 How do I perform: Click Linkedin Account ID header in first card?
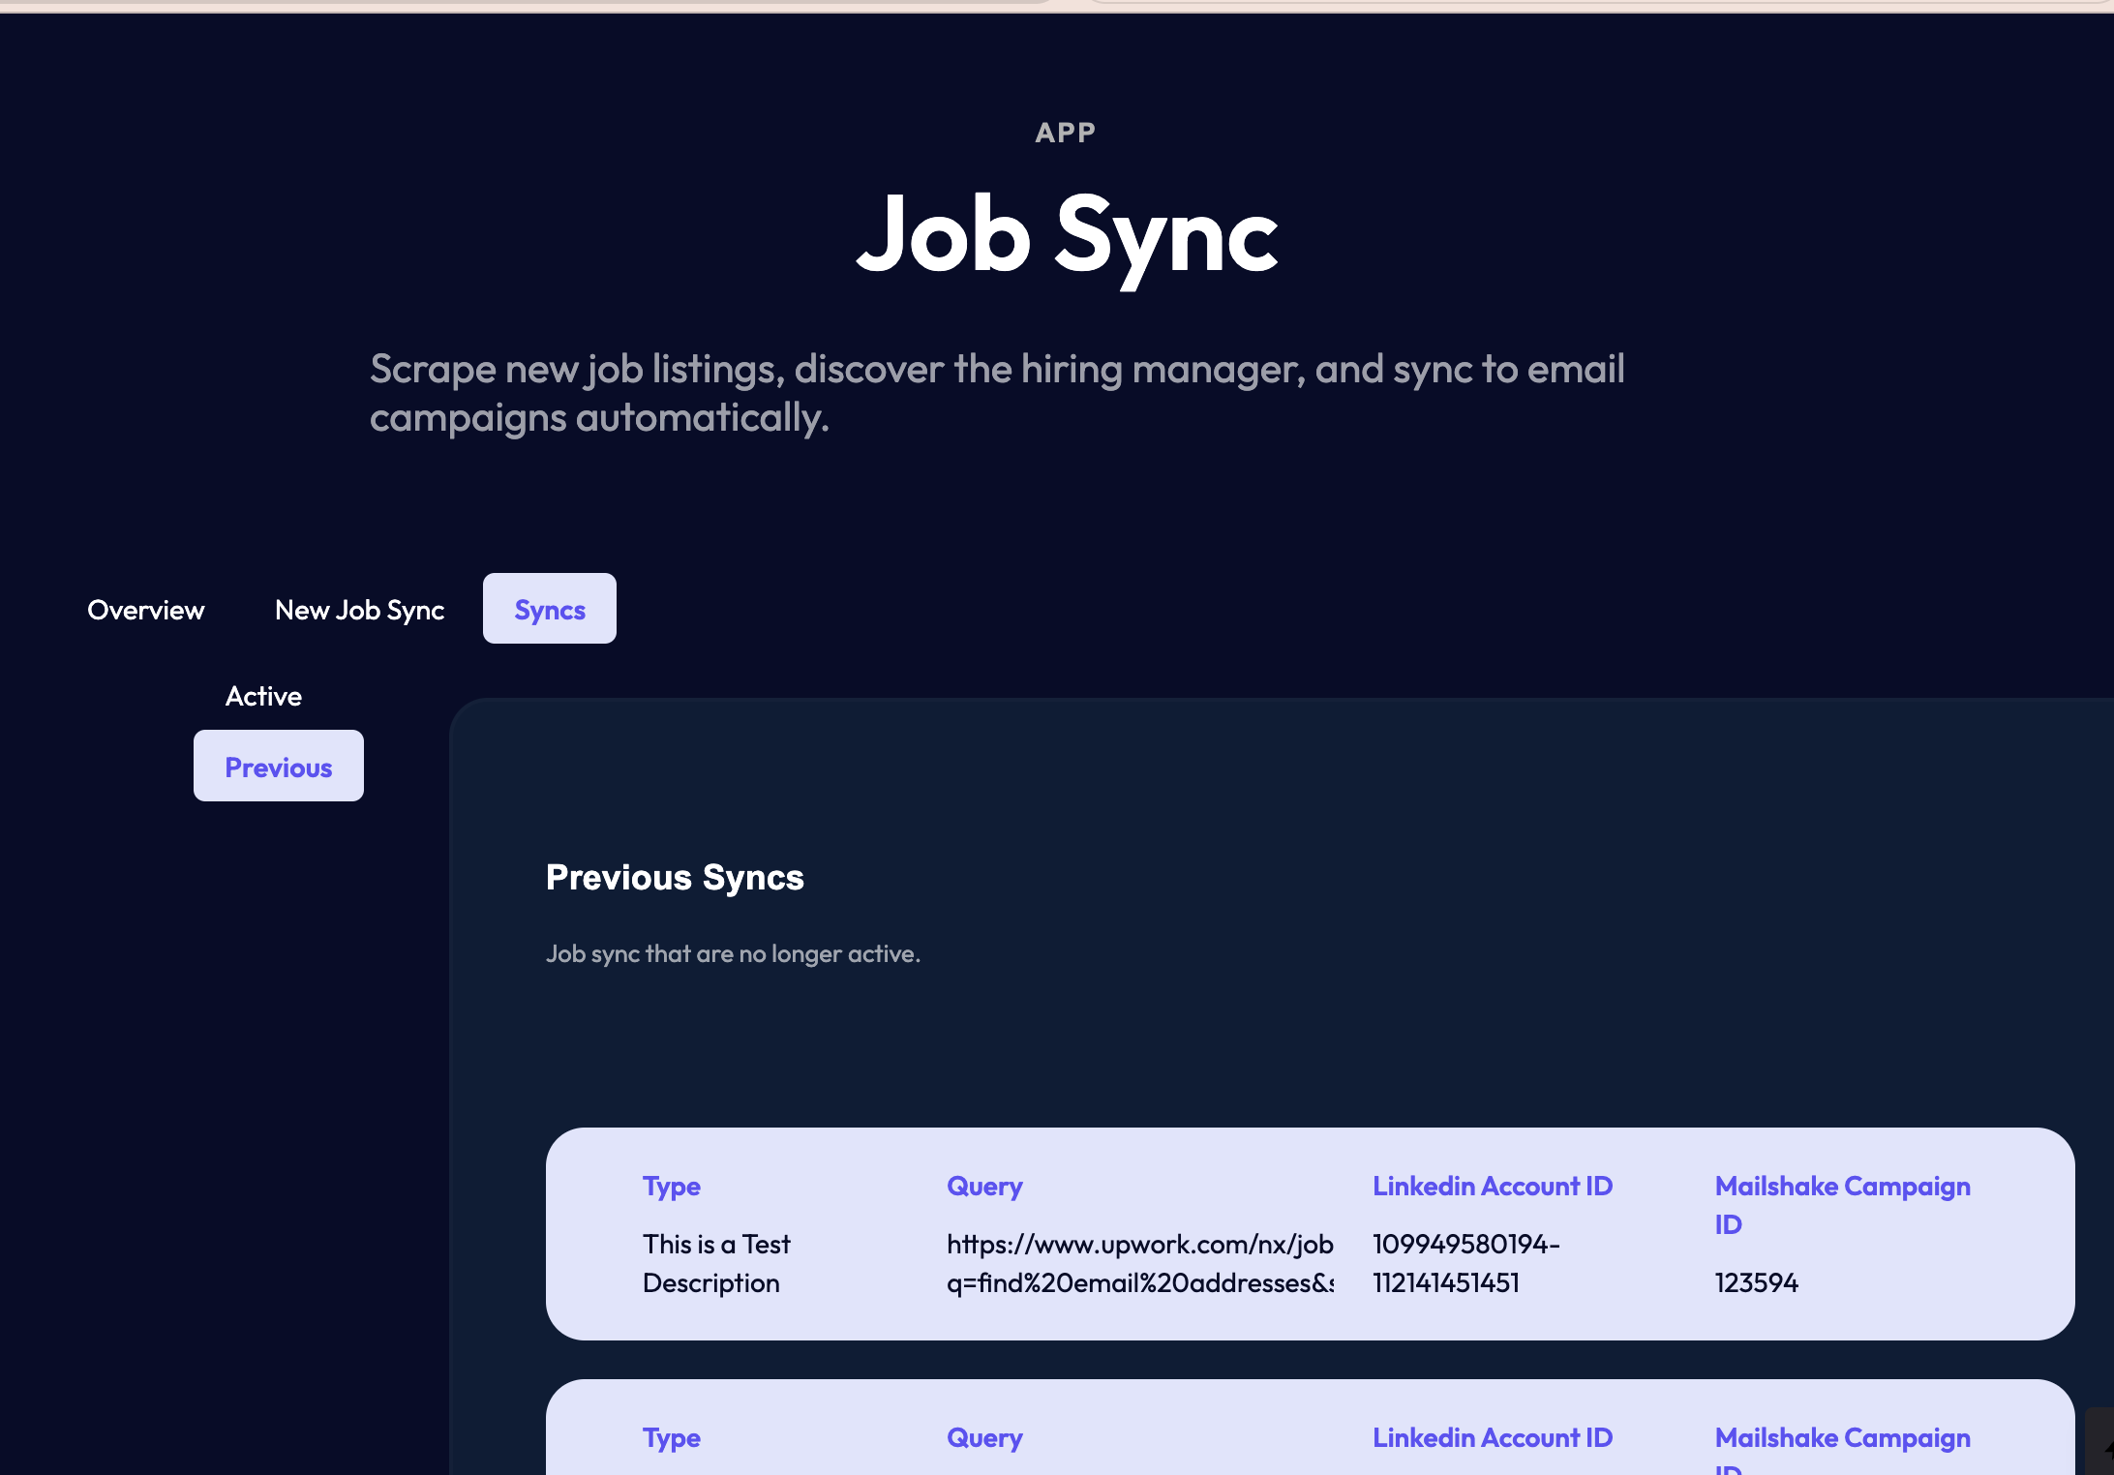(x=1492, y=1187)
